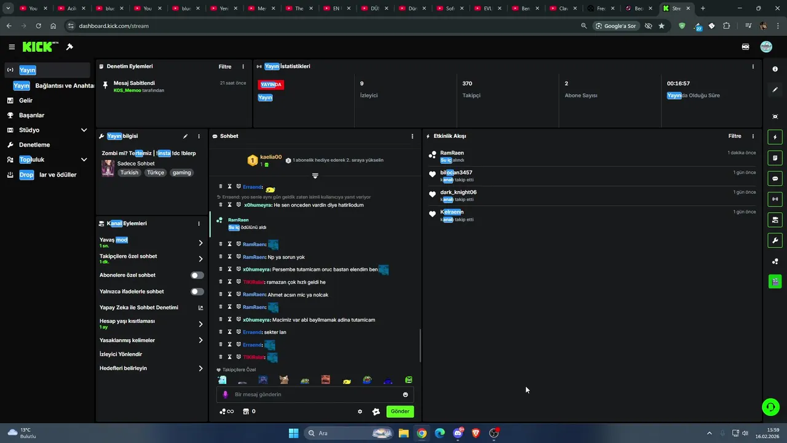Click the pencil icon in right sidebar
This screenshot has height=443, width=787.
tap(775, 90)
